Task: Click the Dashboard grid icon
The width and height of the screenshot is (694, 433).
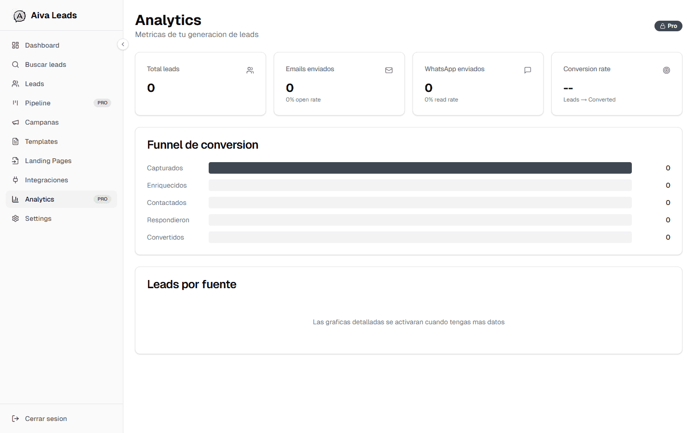Action: [x=15, y=45]
